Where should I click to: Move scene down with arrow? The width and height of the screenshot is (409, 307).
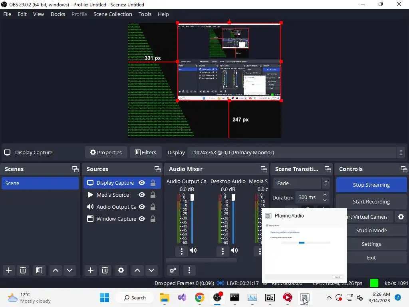pyautogui.click(x=69, y=270)
